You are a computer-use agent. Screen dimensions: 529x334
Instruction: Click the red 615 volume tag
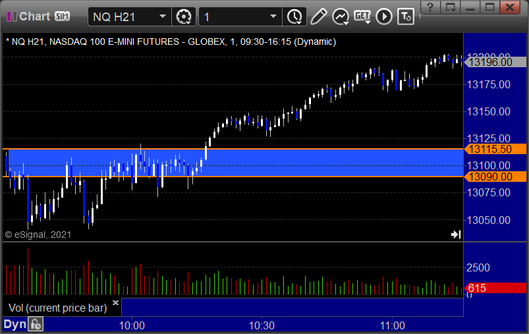pos(495,288)
